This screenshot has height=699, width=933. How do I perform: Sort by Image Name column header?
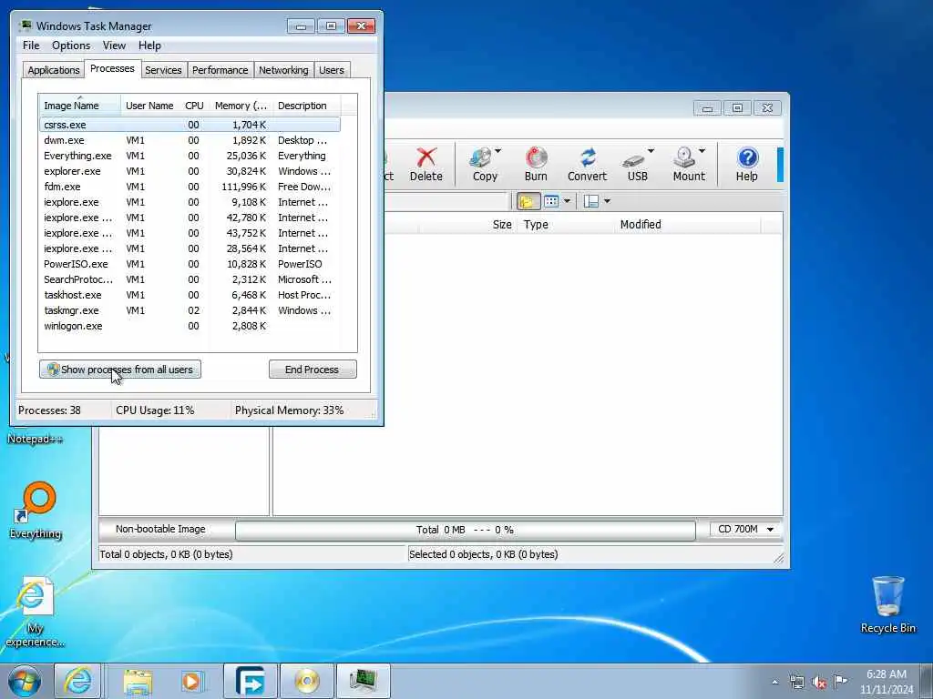coord(80,106)
